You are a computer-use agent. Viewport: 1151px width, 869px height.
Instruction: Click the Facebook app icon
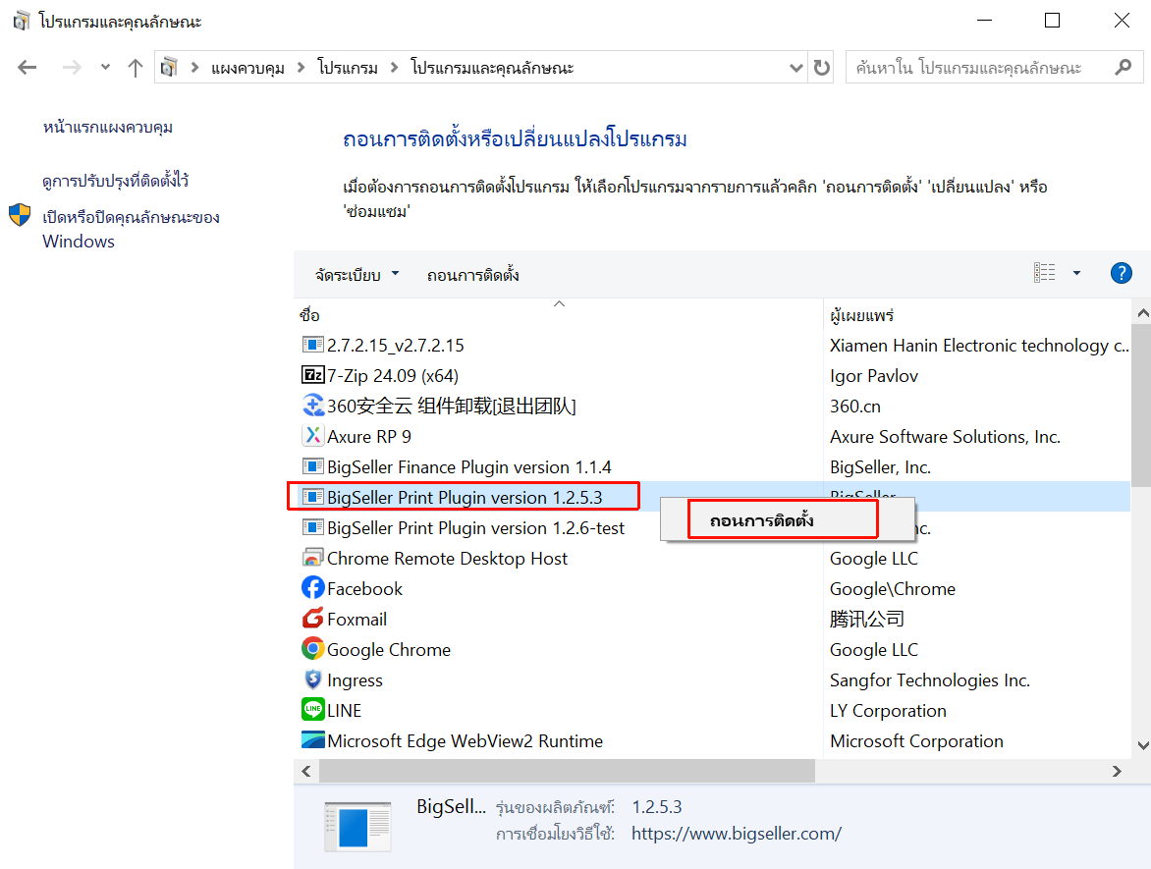pyautogui.click(x=312, y=588)
